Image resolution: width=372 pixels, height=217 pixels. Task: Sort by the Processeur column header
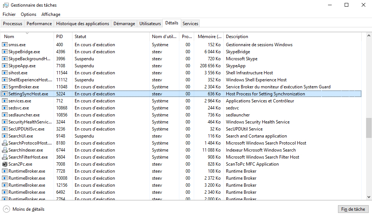coord(187,37)
